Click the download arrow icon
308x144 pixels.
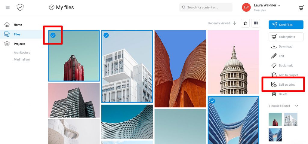274,46
